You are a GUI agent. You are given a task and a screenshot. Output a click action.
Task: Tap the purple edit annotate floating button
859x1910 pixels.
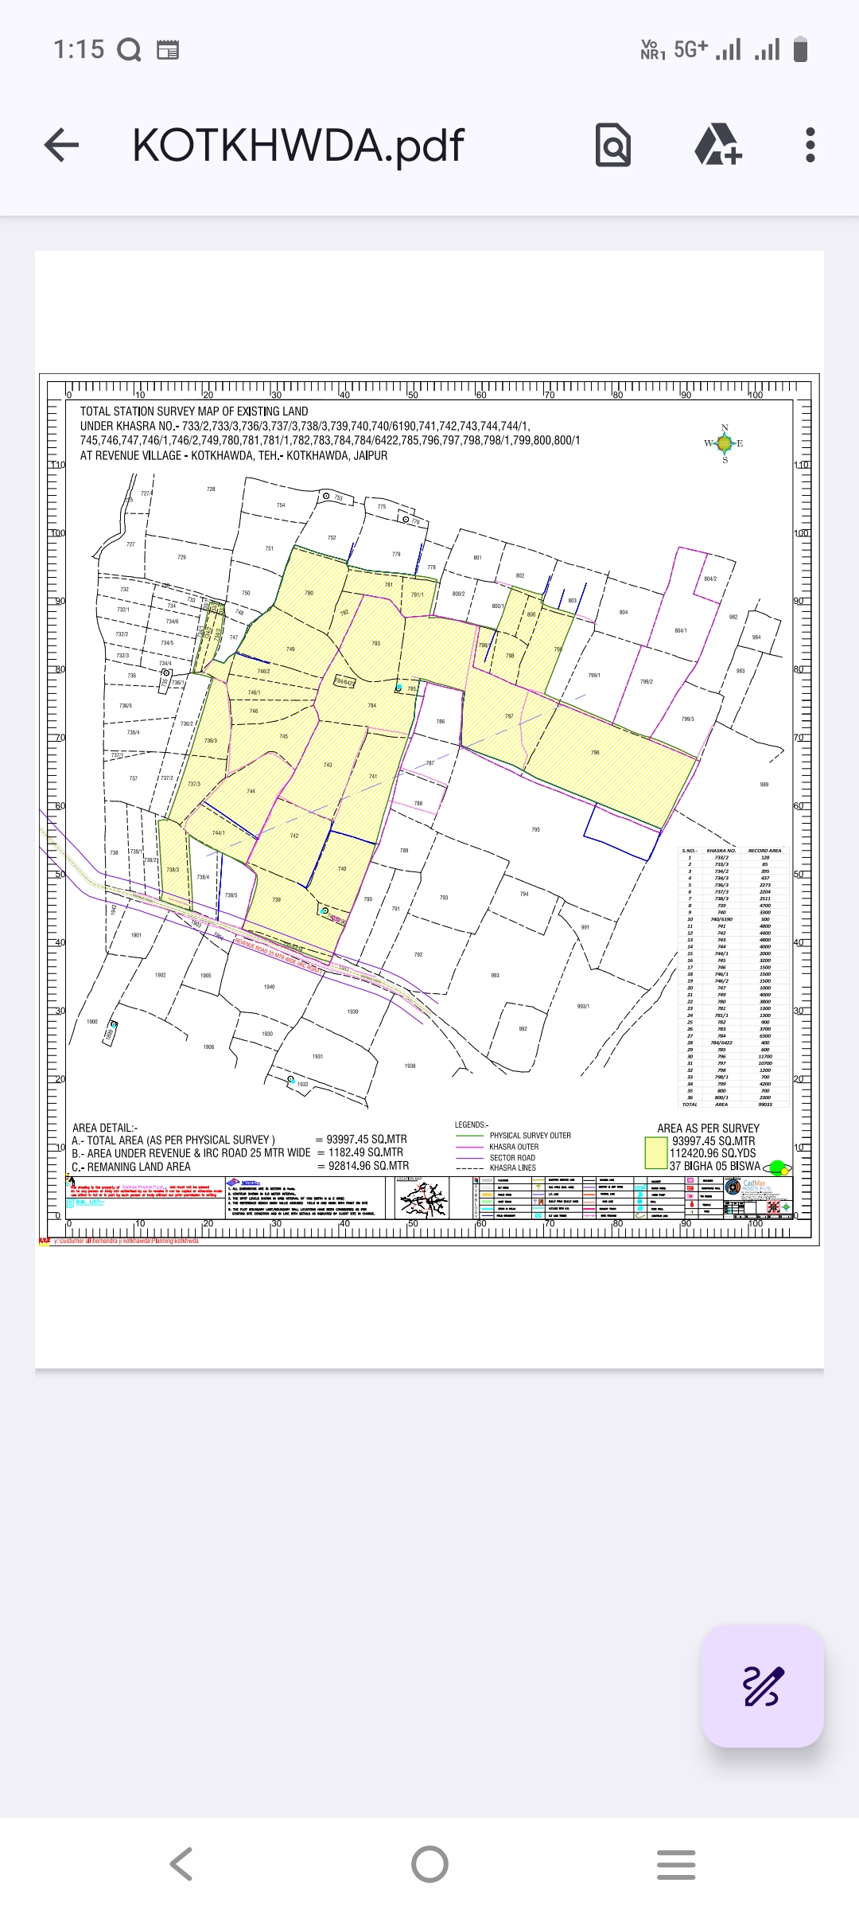(762, 1686)
